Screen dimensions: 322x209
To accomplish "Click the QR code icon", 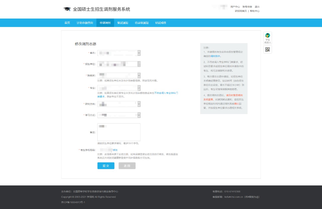I will point(268,49).
